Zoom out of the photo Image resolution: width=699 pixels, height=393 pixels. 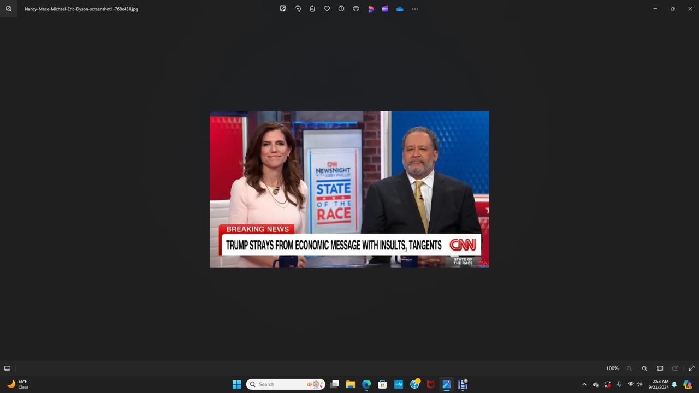click(629, 368)
